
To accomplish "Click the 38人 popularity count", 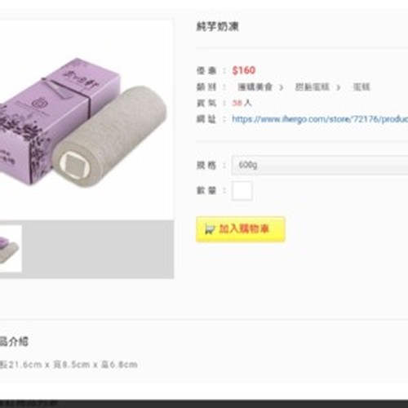I will pyautogui.click(x=242, y=103).
